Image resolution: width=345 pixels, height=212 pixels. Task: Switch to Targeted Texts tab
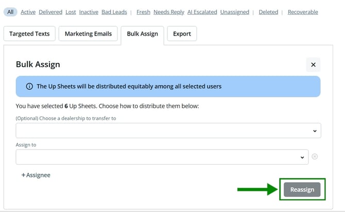coord(29,34)
